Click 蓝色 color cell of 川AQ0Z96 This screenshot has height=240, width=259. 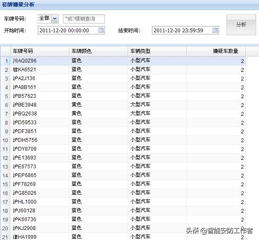[x=98, y=61]
